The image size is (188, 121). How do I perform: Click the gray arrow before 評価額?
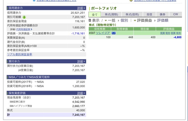[155, 20]
